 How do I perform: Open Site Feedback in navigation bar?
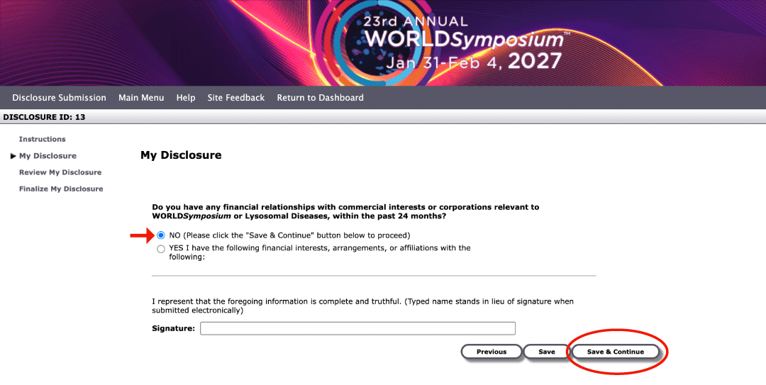236,98
